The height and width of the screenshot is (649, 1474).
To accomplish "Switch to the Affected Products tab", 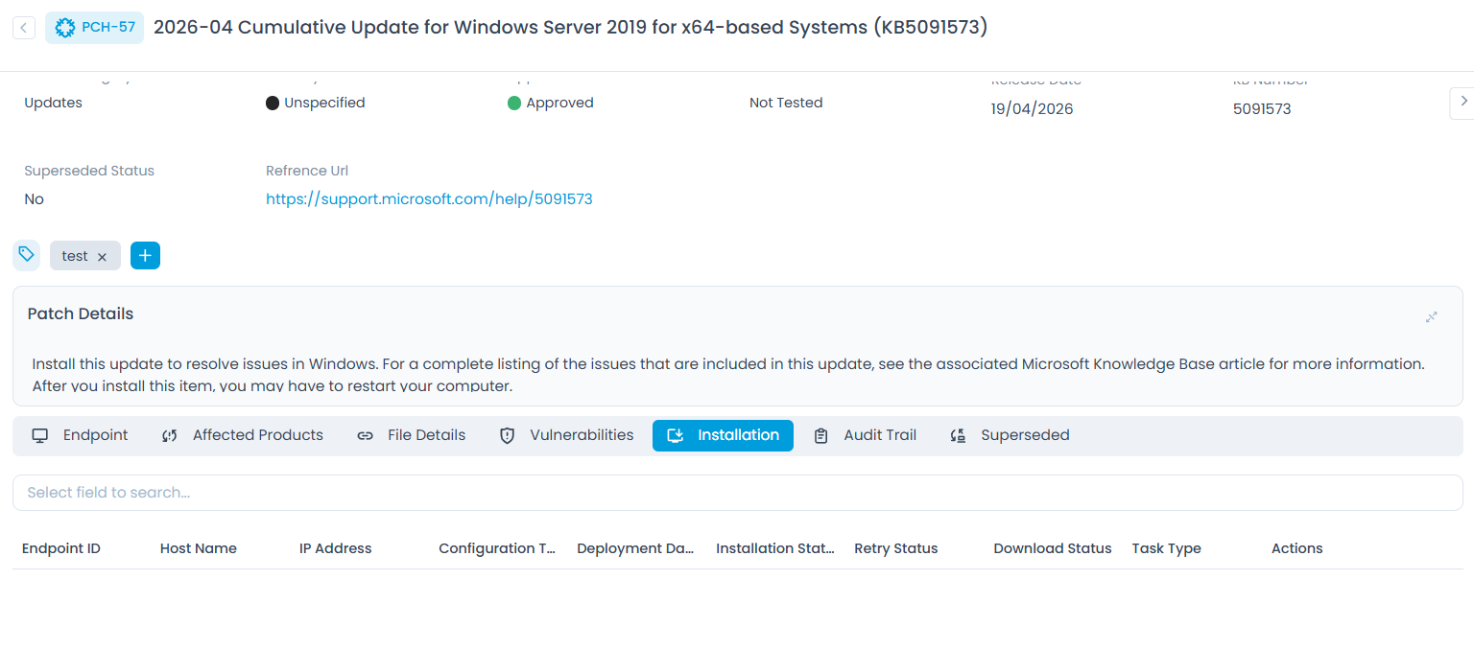I will (x=243, y=435).
